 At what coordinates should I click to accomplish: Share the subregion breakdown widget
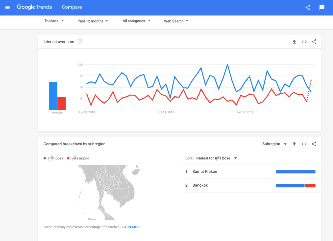(x=314, y=144)
